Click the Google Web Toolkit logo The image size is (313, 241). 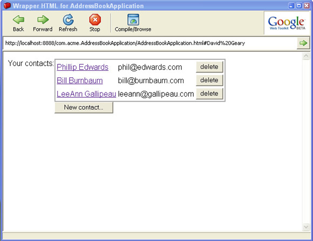pos(287,23)
